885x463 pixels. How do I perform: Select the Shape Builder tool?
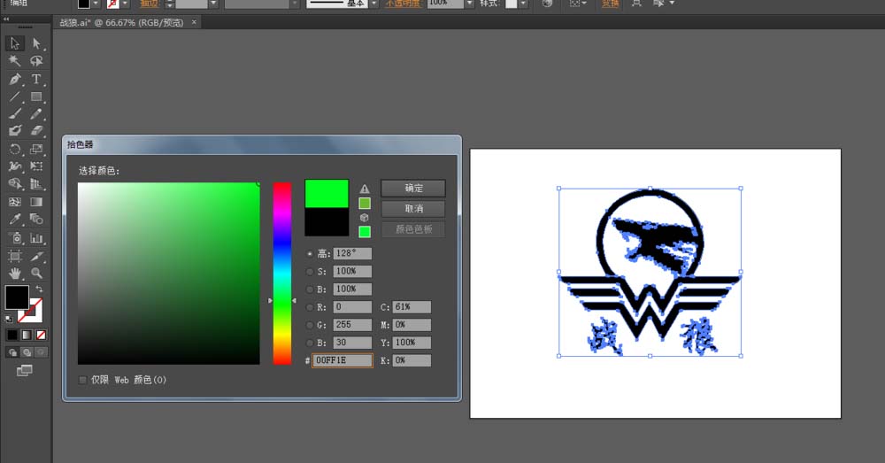pos(15,183)
